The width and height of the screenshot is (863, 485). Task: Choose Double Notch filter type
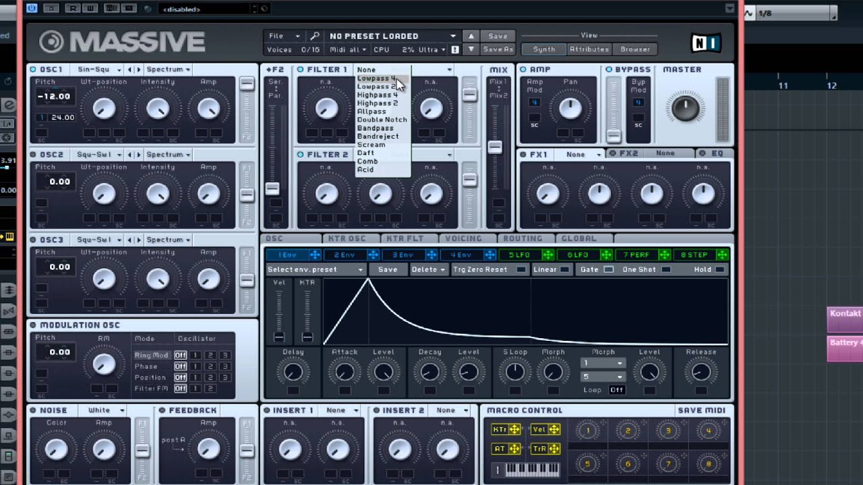point(382,120)
